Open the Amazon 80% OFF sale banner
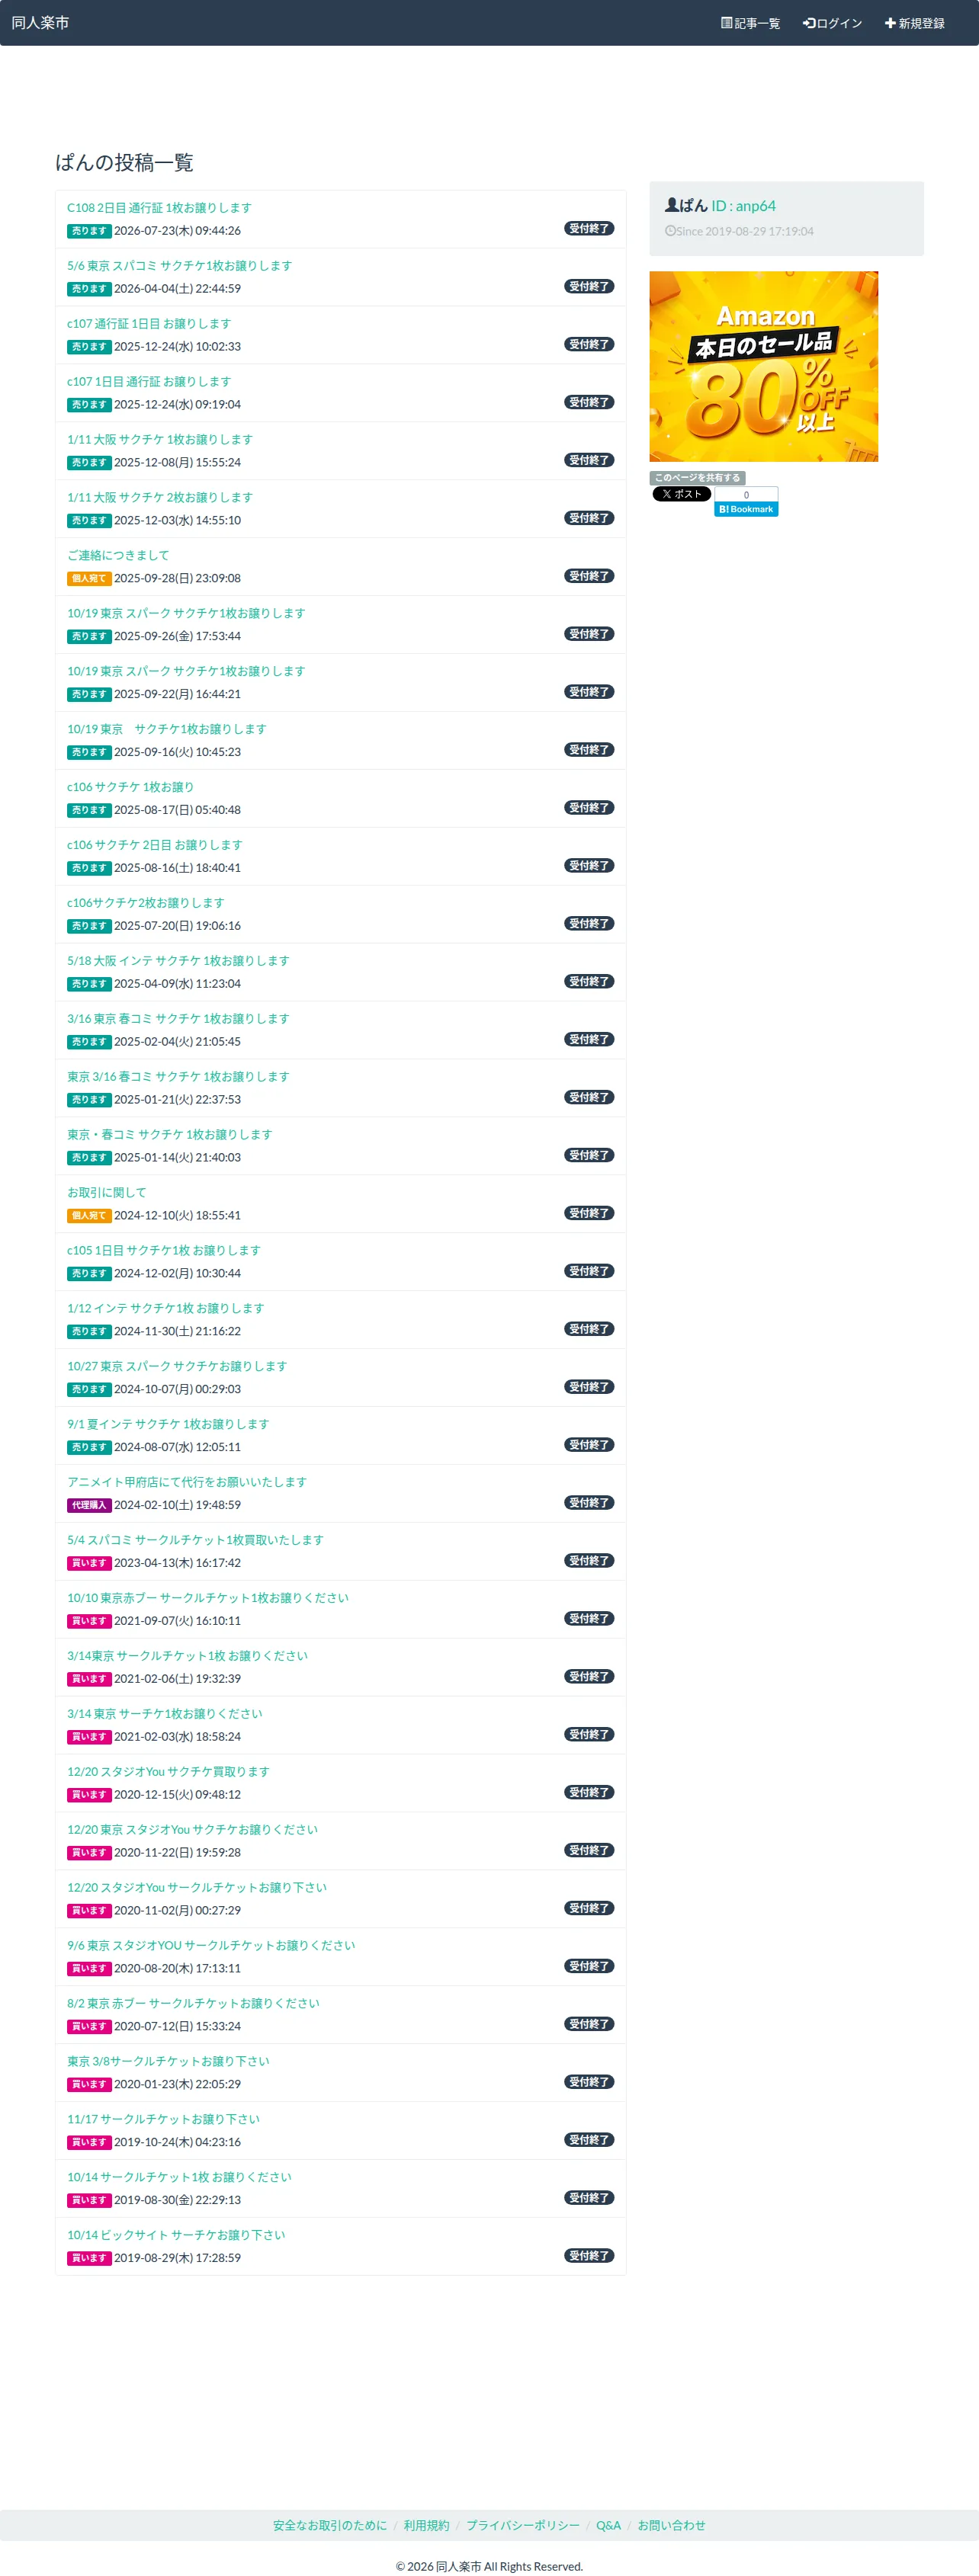The height and width of the screenshot is (2576, 979). tap(764, 366)
